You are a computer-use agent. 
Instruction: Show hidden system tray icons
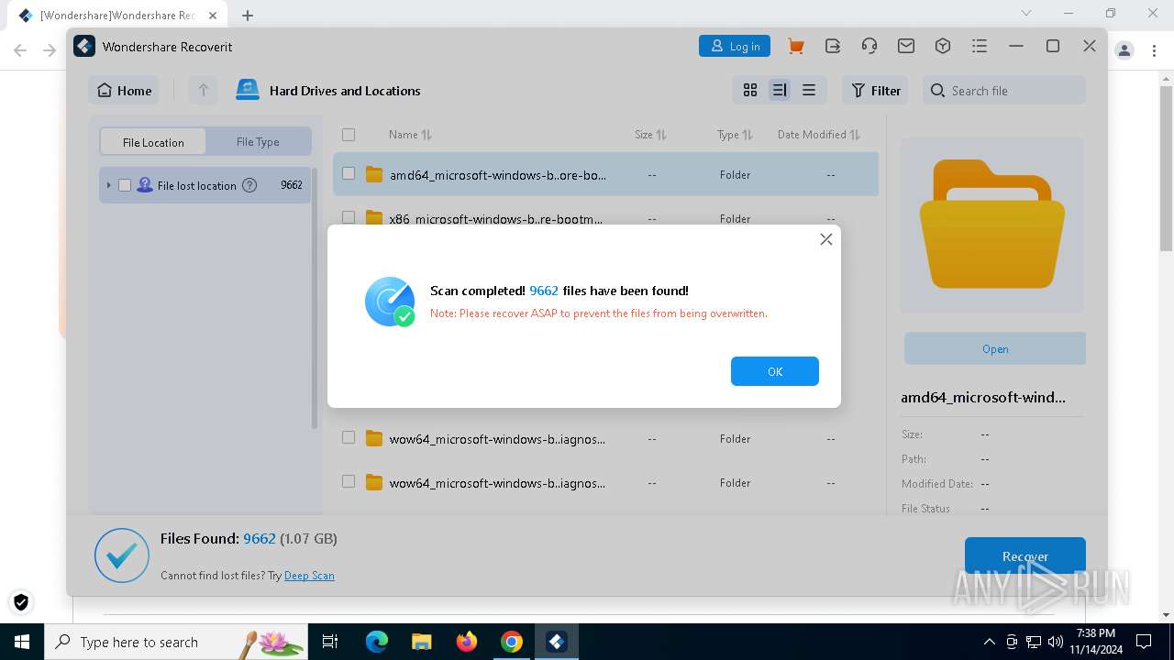tap(989, 642)
